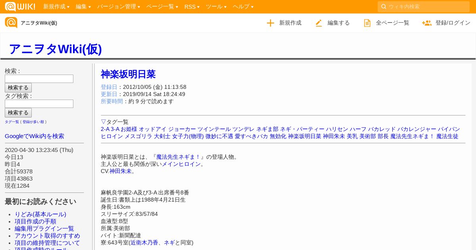This screenshot has width=476, height=250.
Task: Click the 2-A tag
Action: tap(105, 129)
